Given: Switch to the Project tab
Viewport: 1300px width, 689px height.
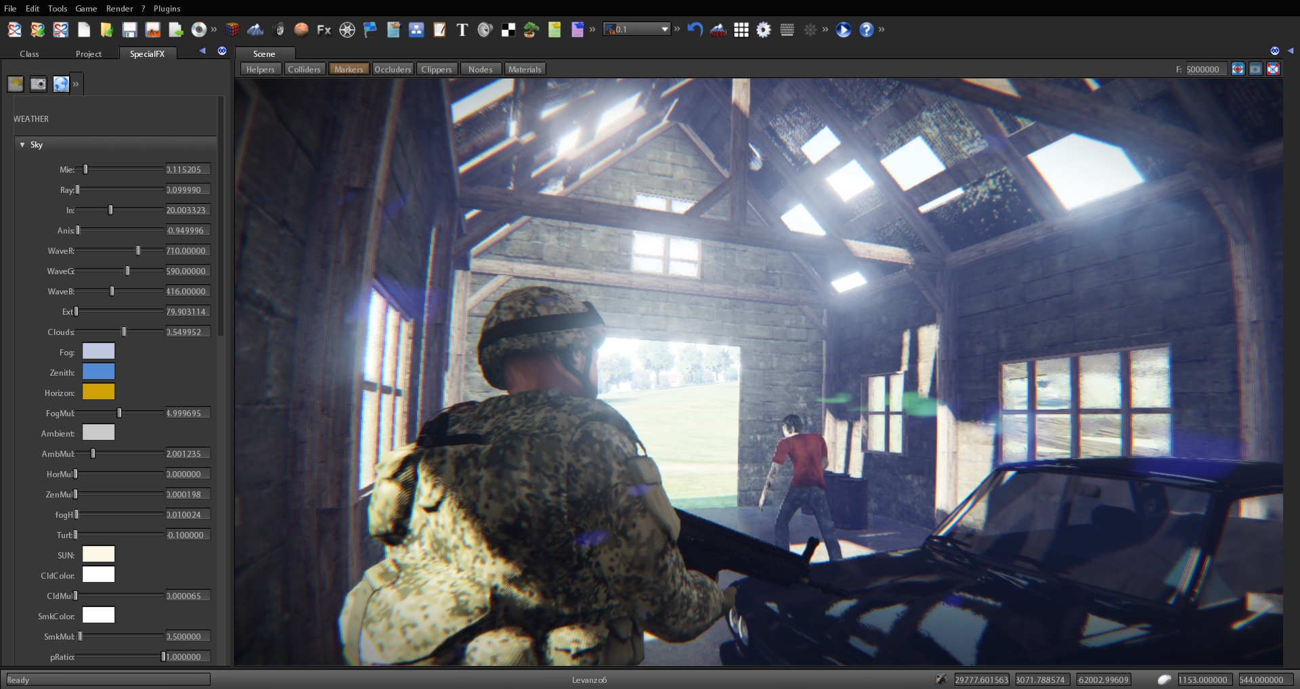Looking at the screenshot, I should tap(89, 53).
